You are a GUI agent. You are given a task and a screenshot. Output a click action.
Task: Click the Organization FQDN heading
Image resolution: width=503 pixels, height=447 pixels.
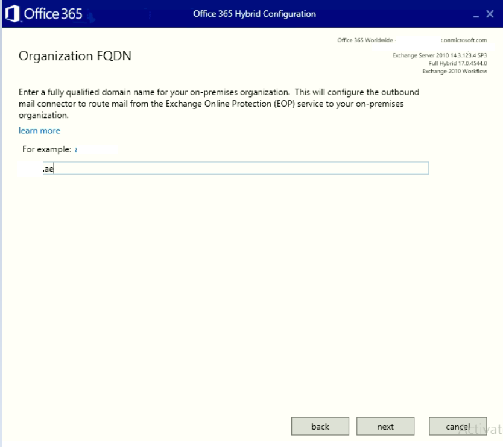(75, 56)
